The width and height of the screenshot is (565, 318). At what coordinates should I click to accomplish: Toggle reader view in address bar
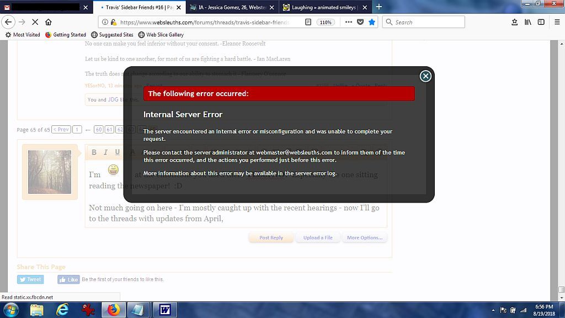point(308,22)
